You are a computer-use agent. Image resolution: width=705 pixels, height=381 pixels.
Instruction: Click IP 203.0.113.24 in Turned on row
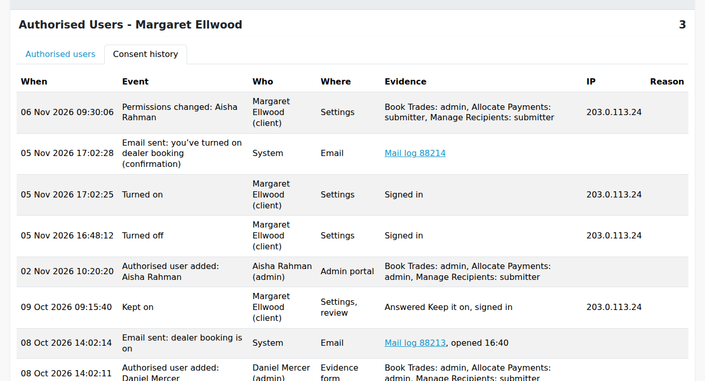[614, 195]
